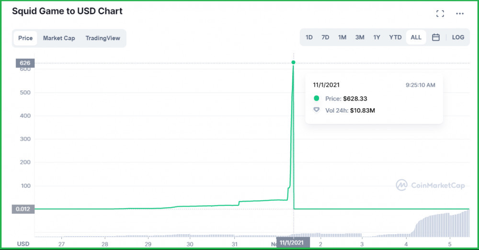
Task: Click the 27 date label on x-axis
Action: click(x=62, y=244)
